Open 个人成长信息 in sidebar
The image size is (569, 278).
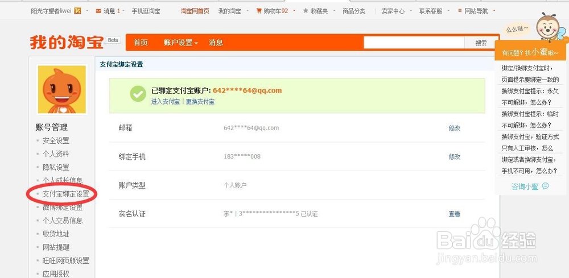point(63,180)
